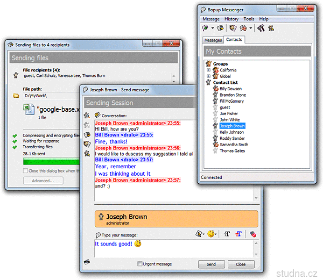Click the clear message icon above message box
The height and width of the screenshot is (280, 323).
tap(253, 234)
